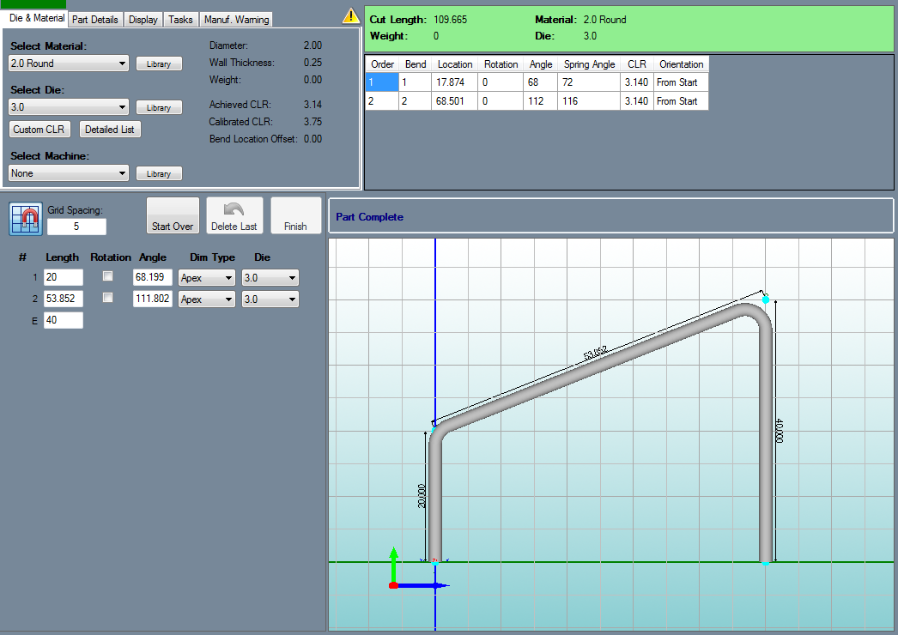
Task: Click the Finish button
Action: coord(295,215)
